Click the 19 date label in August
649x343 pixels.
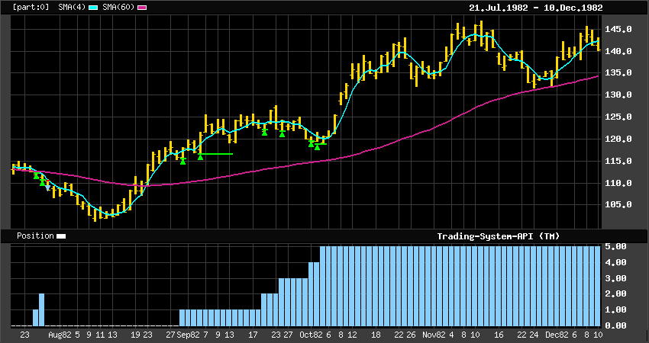(135, 335)
